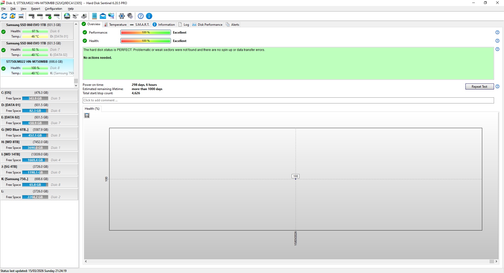504x273 pixels.
Task: Click the help icon next to Repeat Test
Action: (497, 86)
